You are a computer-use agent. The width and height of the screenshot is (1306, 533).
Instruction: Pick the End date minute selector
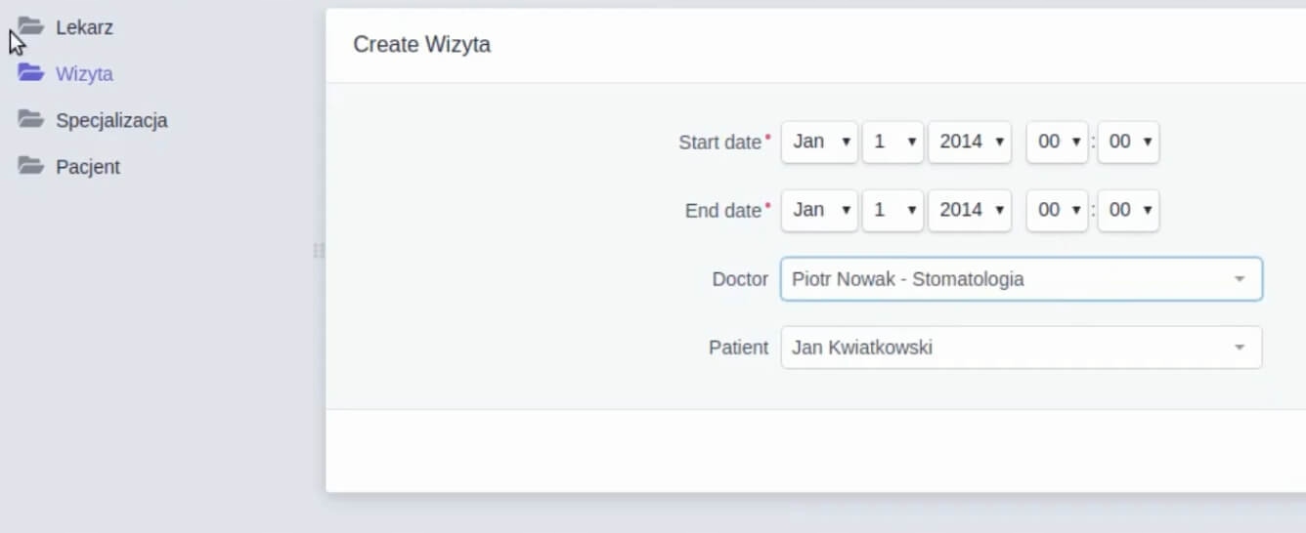(1128, 210)
